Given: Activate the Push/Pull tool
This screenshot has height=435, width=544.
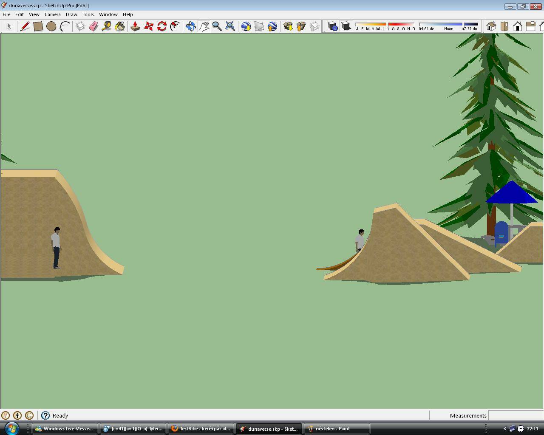Looking at the screenshot, I should pos(135,26).
